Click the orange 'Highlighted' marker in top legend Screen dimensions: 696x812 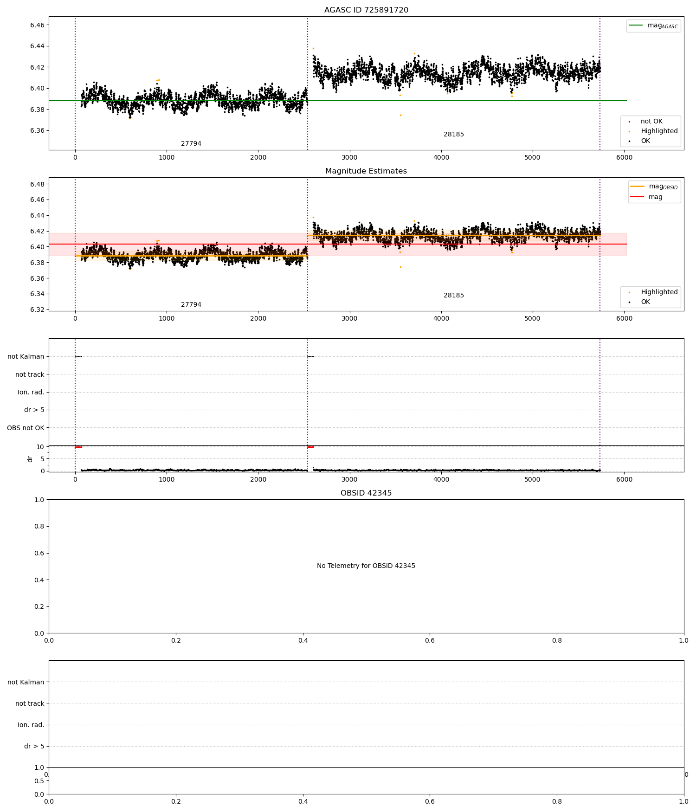click(629, 131)
